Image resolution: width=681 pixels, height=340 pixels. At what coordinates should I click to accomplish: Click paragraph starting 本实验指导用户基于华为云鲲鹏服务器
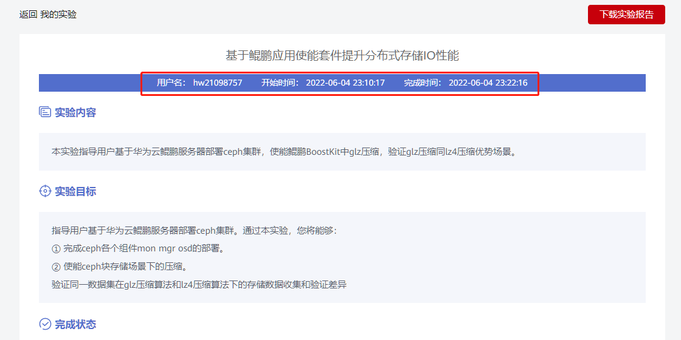coord(285,152)
